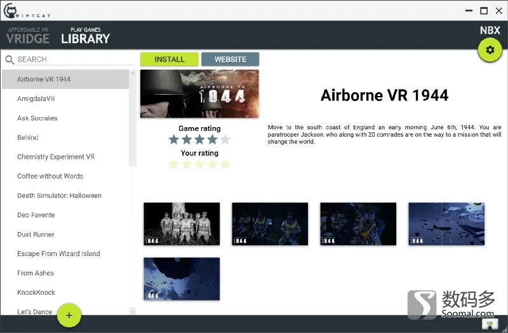Viewport: 508px width, 333px height.
Task: Select Behind in the game list
Action: point(65,137)
